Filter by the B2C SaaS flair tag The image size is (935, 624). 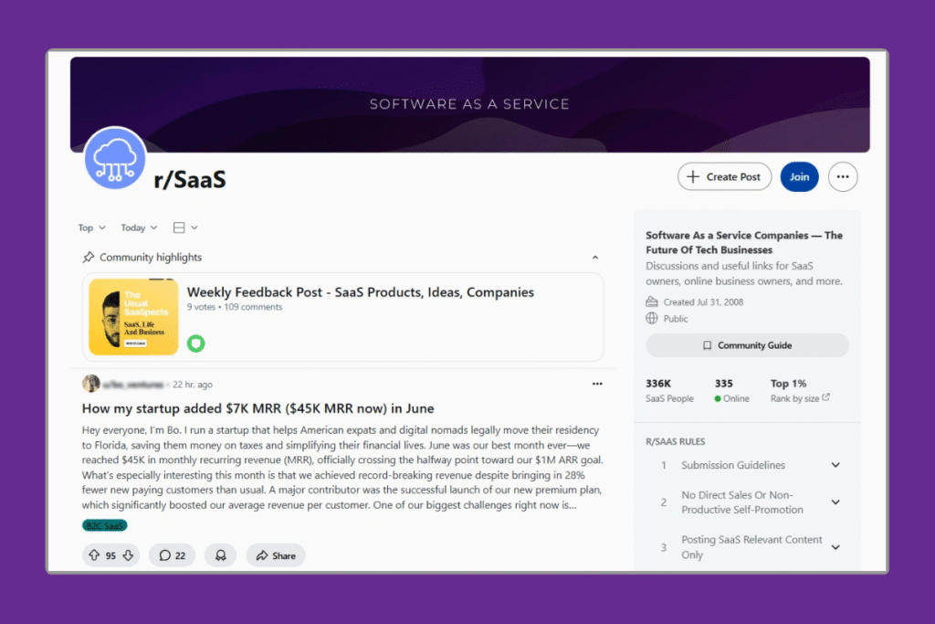[x=105, y=525]
